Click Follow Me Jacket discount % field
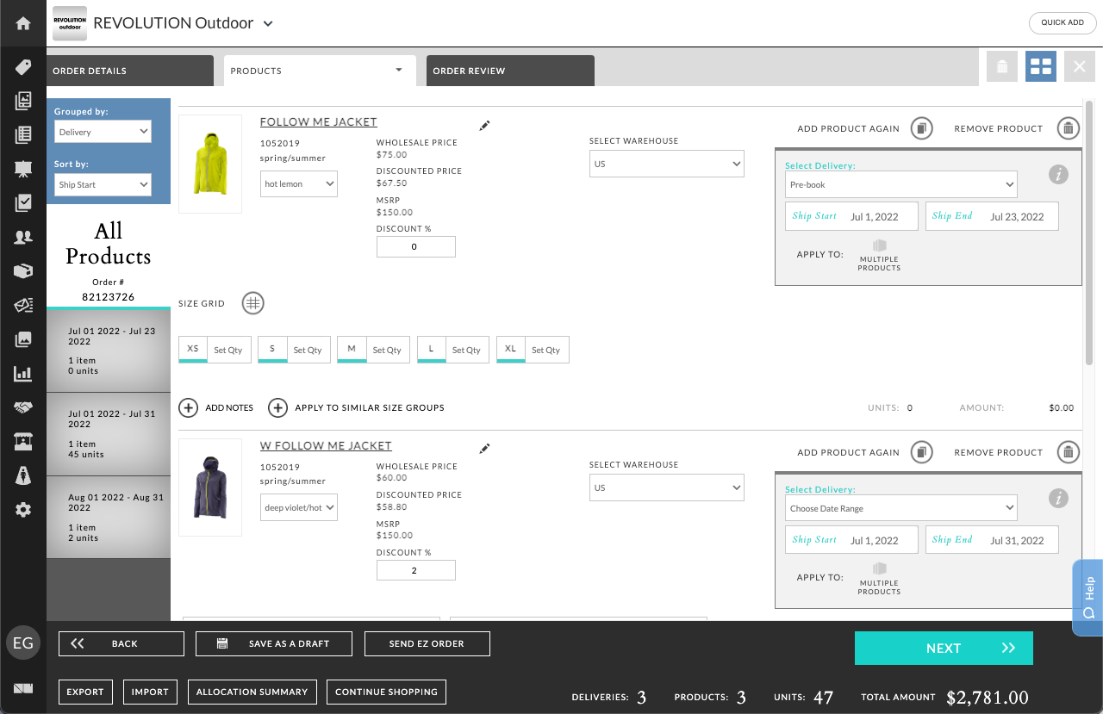 [415, 246]
